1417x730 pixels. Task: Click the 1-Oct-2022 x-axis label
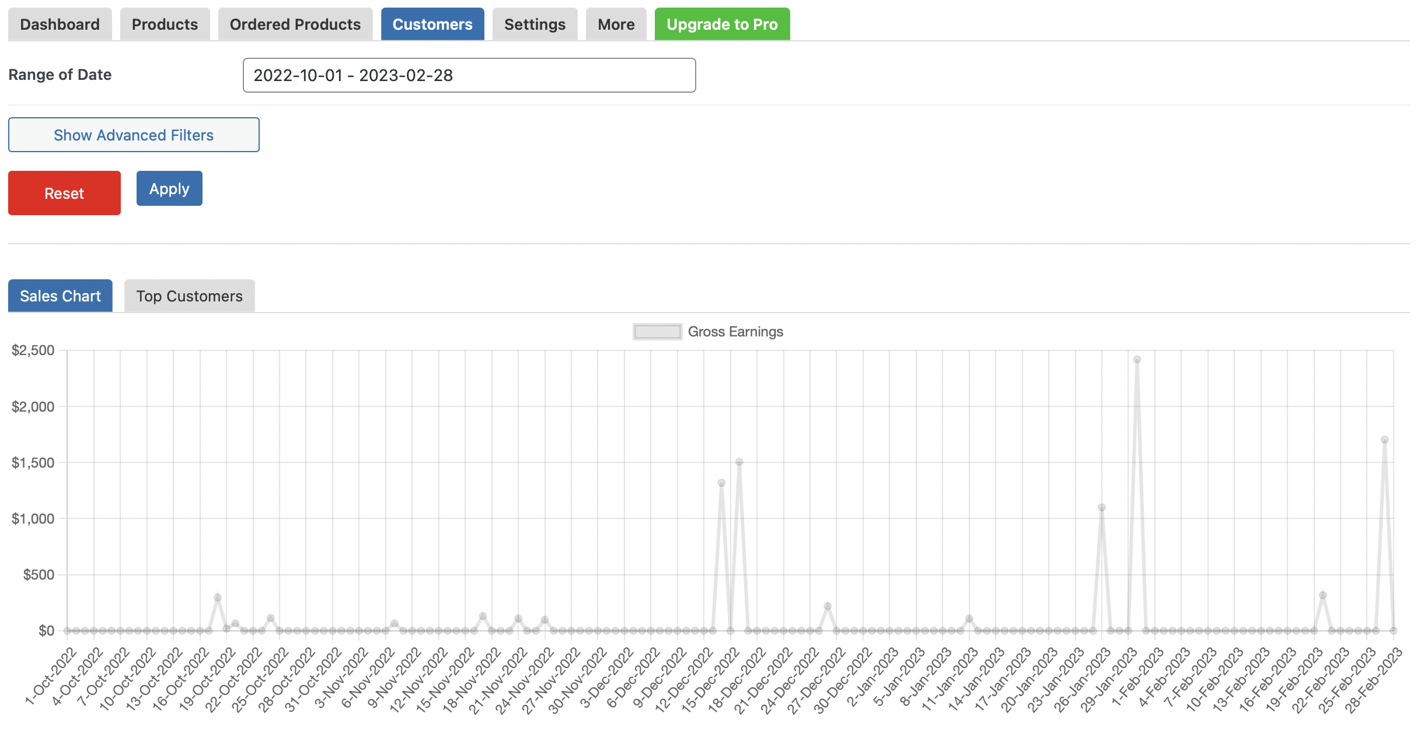[51, 676]
